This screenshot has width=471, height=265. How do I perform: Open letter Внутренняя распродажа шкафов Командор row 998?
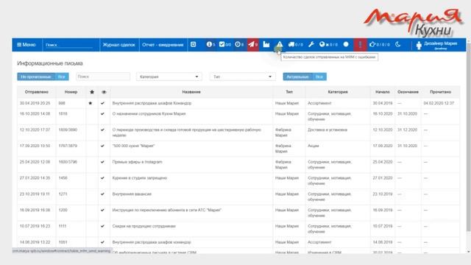[x=152, y=103]
